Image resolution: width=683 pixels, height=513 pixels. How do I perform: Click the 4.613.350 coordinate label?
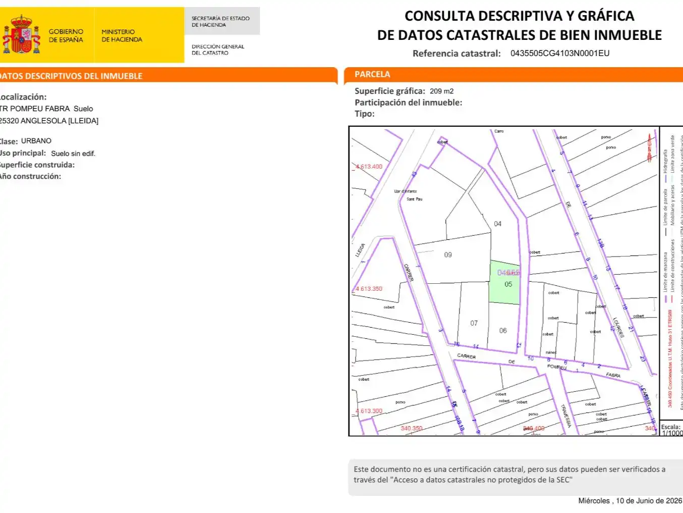point(369,289)
